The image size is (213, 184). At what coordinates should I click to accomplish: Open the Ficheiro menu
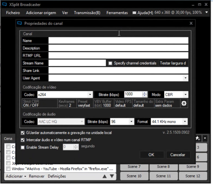point(13,13)
